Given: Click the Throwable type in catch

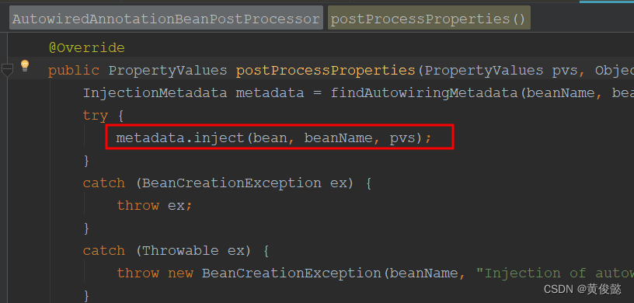Looking at the screenshot, I should pyautogui.click(x=180, y=251).
